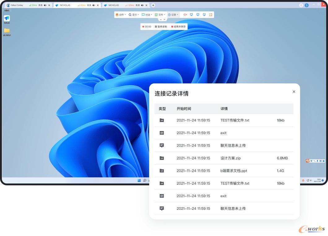Click the 连接记录详情 dialog title

(x=171, y=93)
